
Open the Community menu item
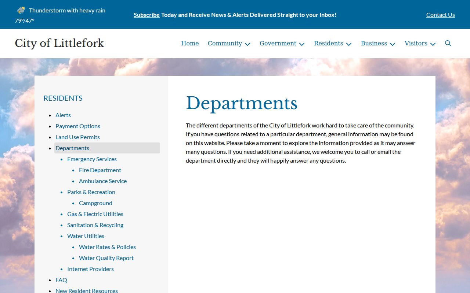(225, 43)
